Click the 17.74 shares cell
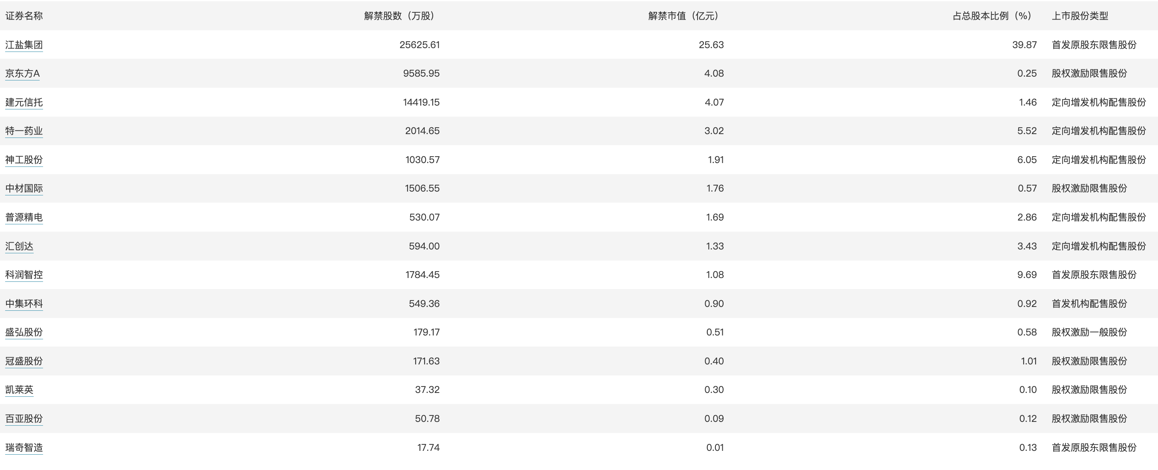 tap(428, 447)
